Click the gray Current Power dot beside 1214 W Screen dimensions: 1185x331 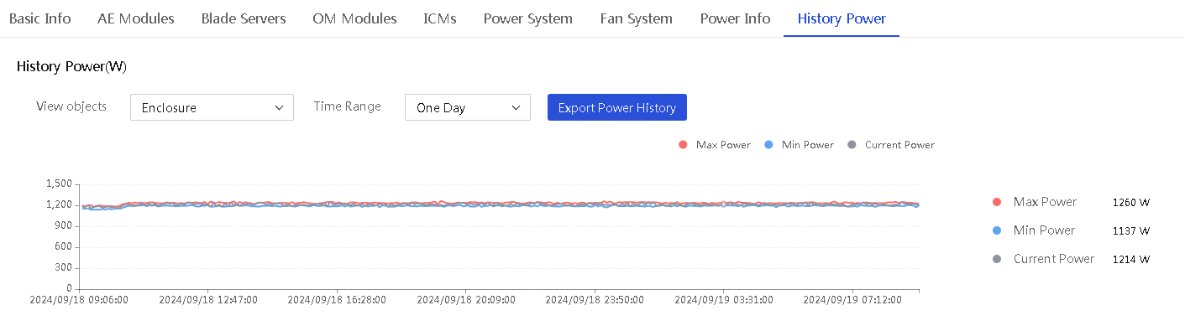click(x=997, y=259)
